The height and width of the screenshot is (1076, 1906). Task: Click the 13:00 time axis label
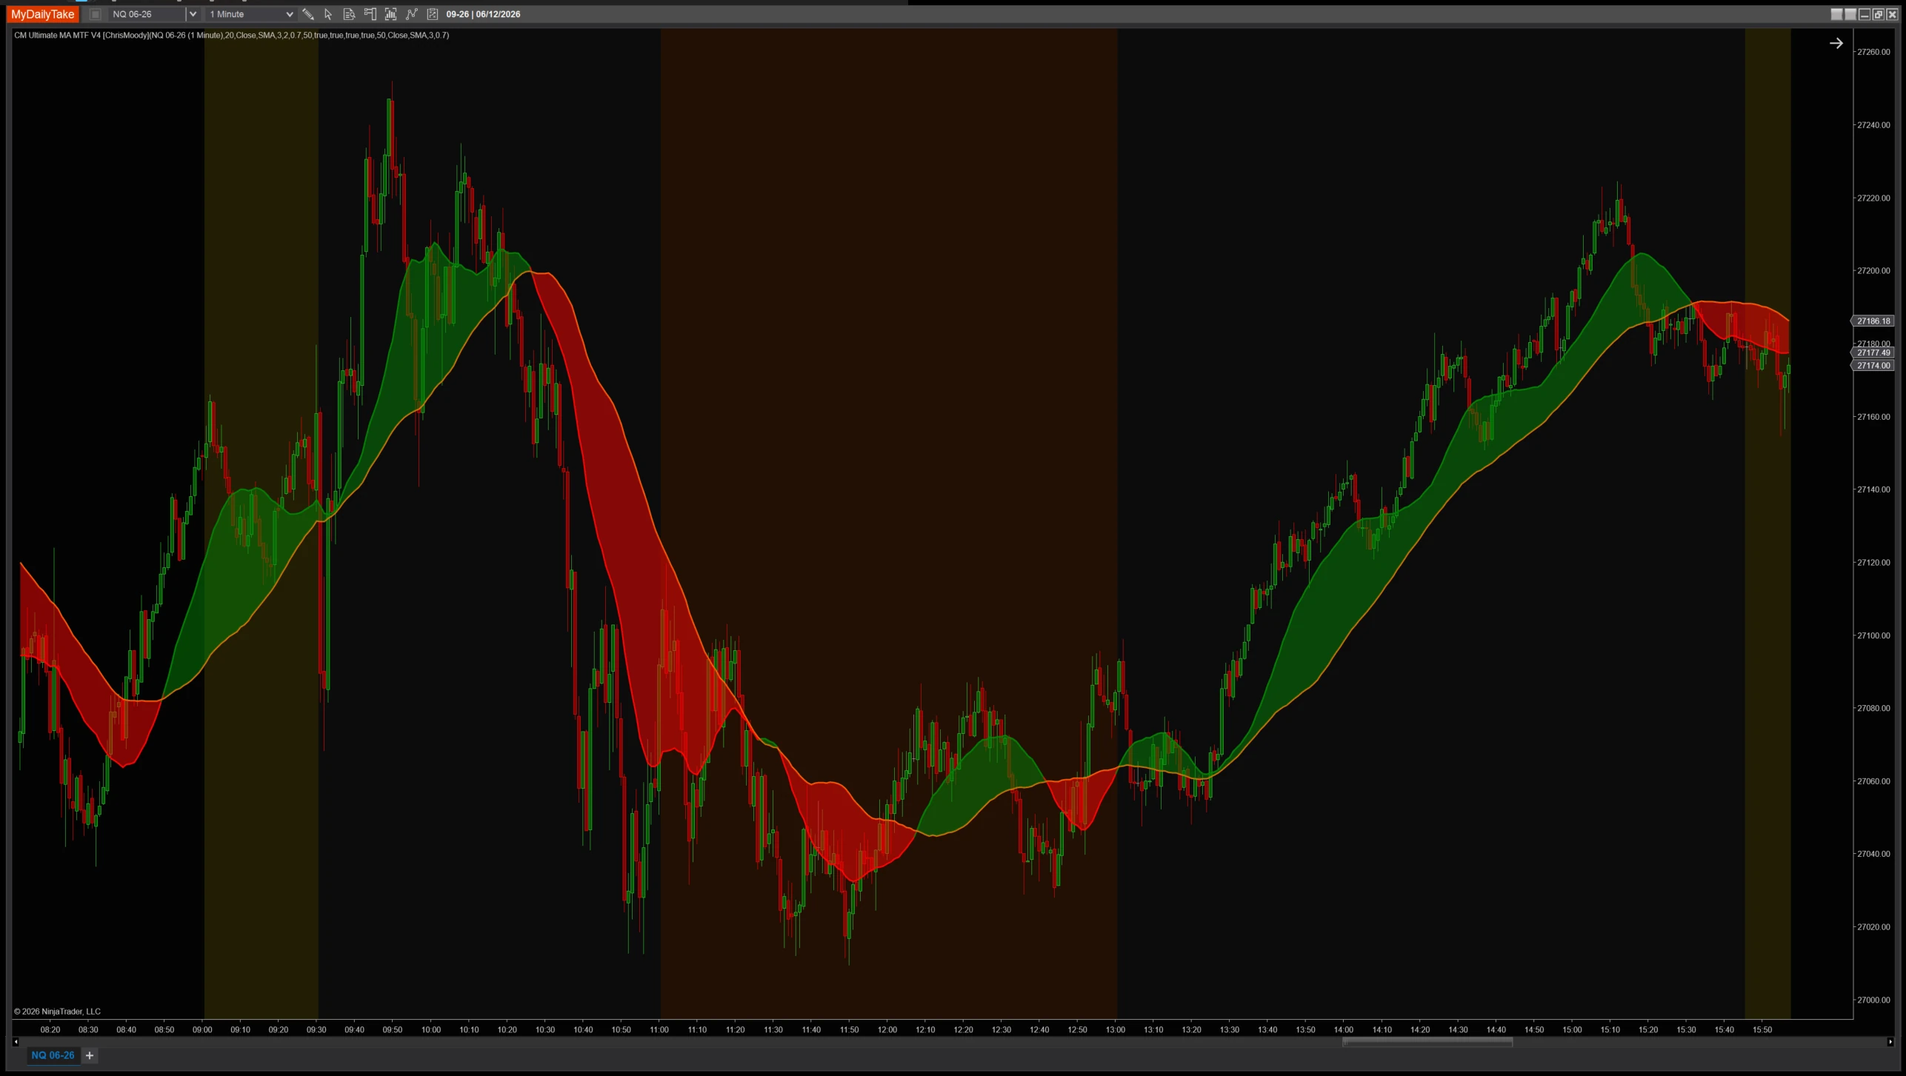(1116, 1029)
